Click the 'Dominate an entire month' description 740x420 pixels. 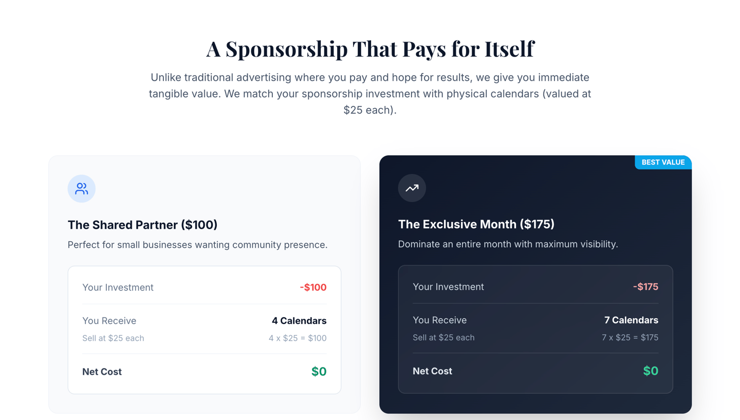tap(508, 244)
